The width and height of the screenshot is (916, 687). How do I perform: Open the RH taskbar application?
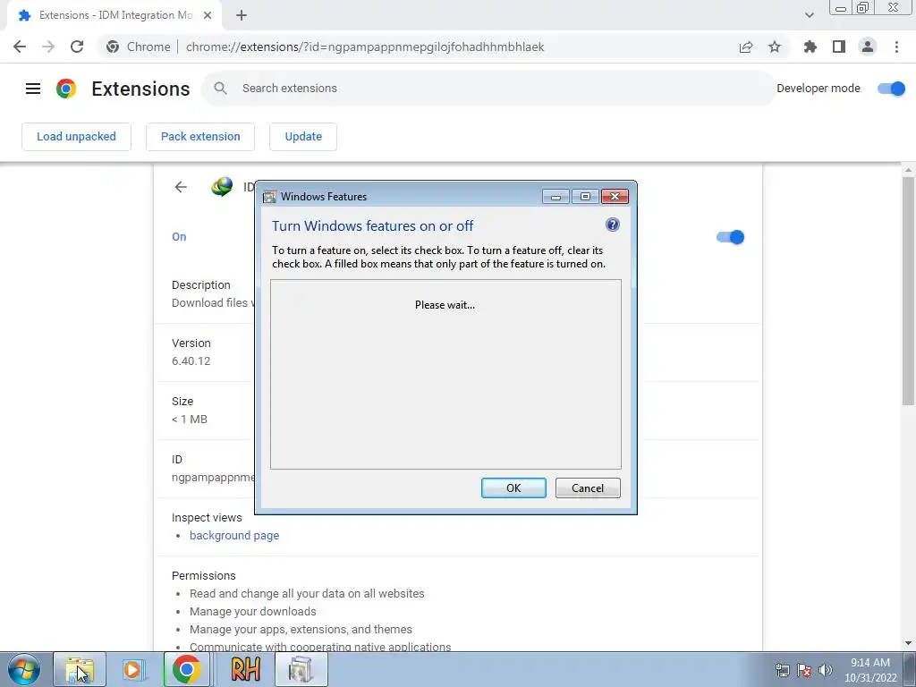245,669
